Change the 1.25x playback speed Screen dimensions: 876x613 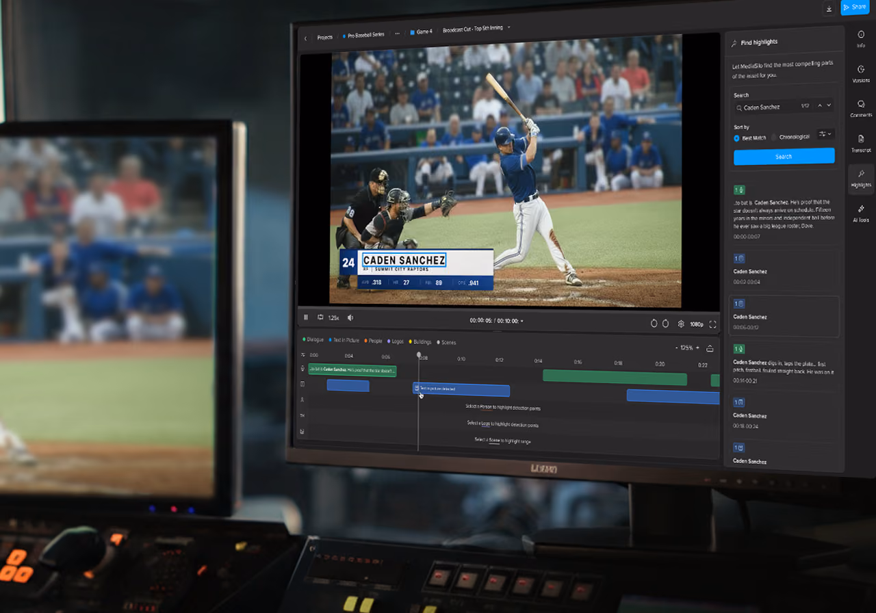point(333,318)
